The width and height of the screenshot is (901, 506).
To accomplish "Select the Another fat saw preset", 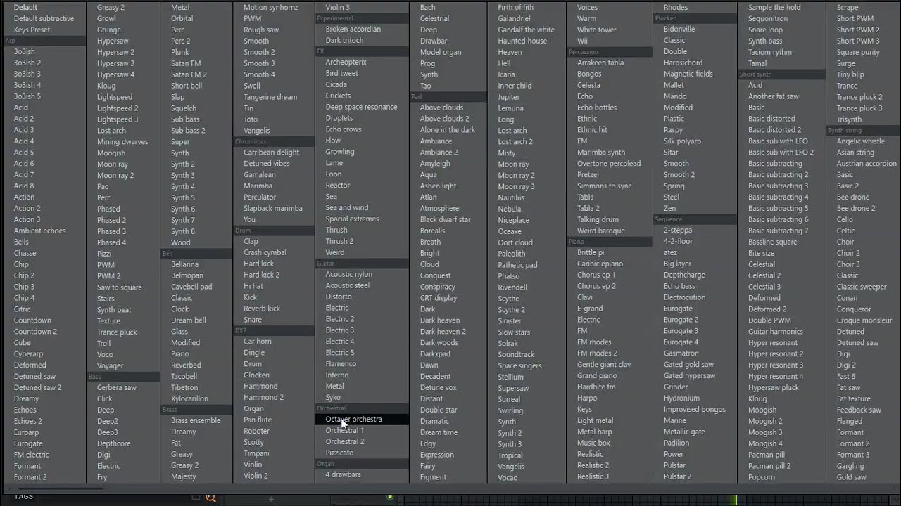I will click(774, 96).
